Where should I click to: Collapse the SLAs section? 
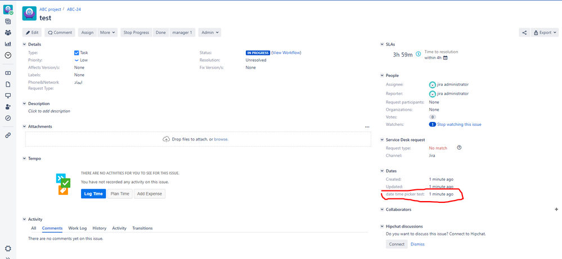(x=382, y=44)
